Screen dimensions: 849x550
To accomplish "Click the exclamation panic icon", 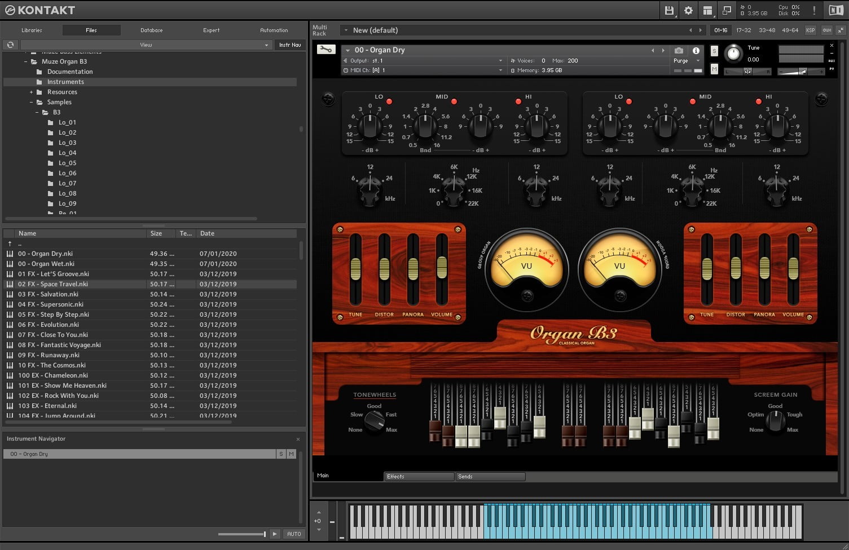I will 814,10.
